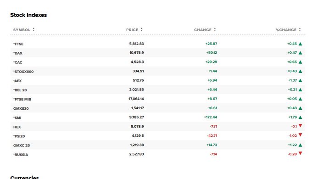This screenshot has width=312, height=179.
Task: Select the AEX percent change +1.37
Action: click(x=293, y=80)
